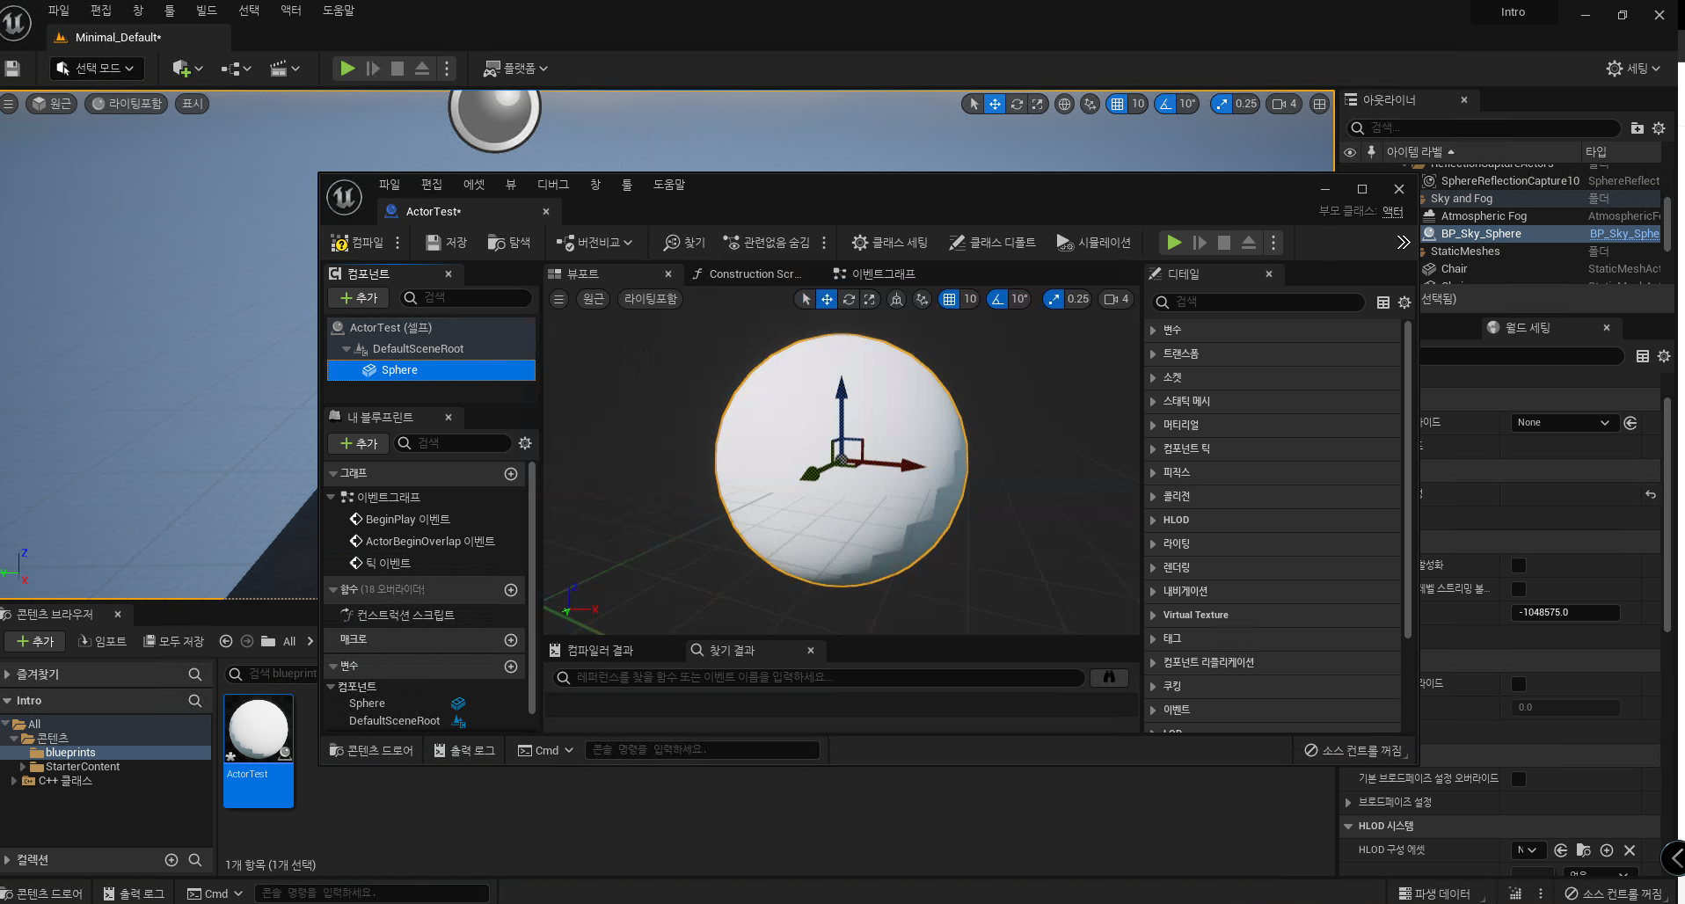Click Details property matrix grid icon
This screenshot has width=1685, height=904.
pyautogui.click(x=1383, y=303)
